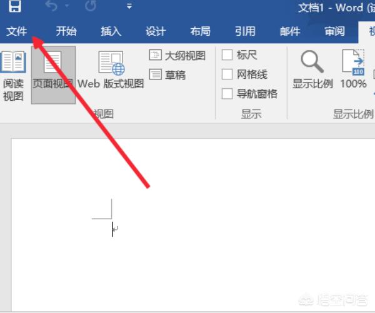Click the Save icon in quick access toolbar
This screenshot has height=313, width=375.
[15, 6]
